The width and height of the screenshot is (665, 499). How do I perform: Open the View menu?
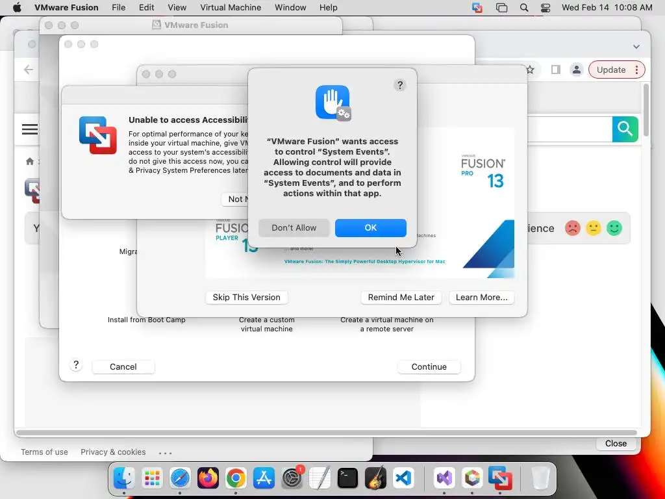tap(177, 8)
